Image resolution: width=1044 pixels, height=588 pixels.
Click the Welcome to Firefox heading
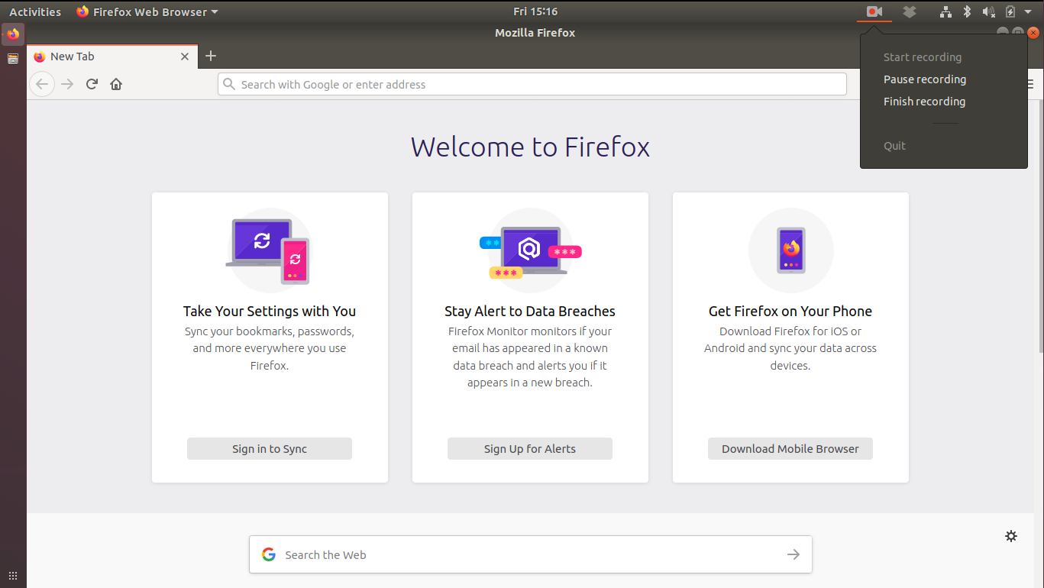coord(530,147)
